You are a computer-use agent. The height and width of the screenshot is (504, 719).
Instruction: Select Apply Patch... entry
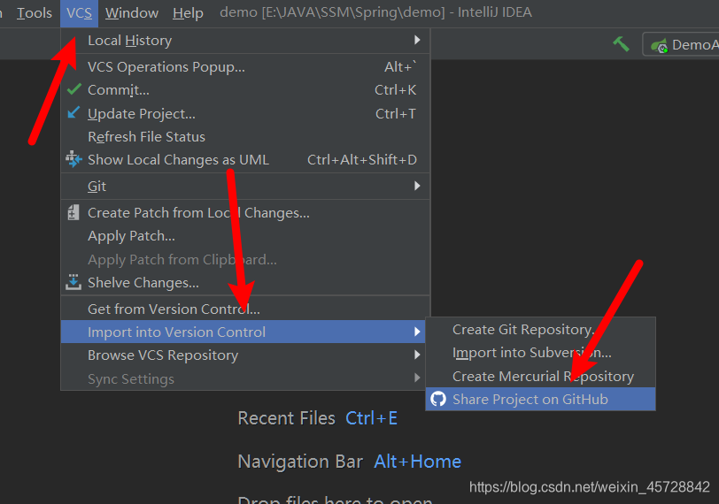point(246,236)
